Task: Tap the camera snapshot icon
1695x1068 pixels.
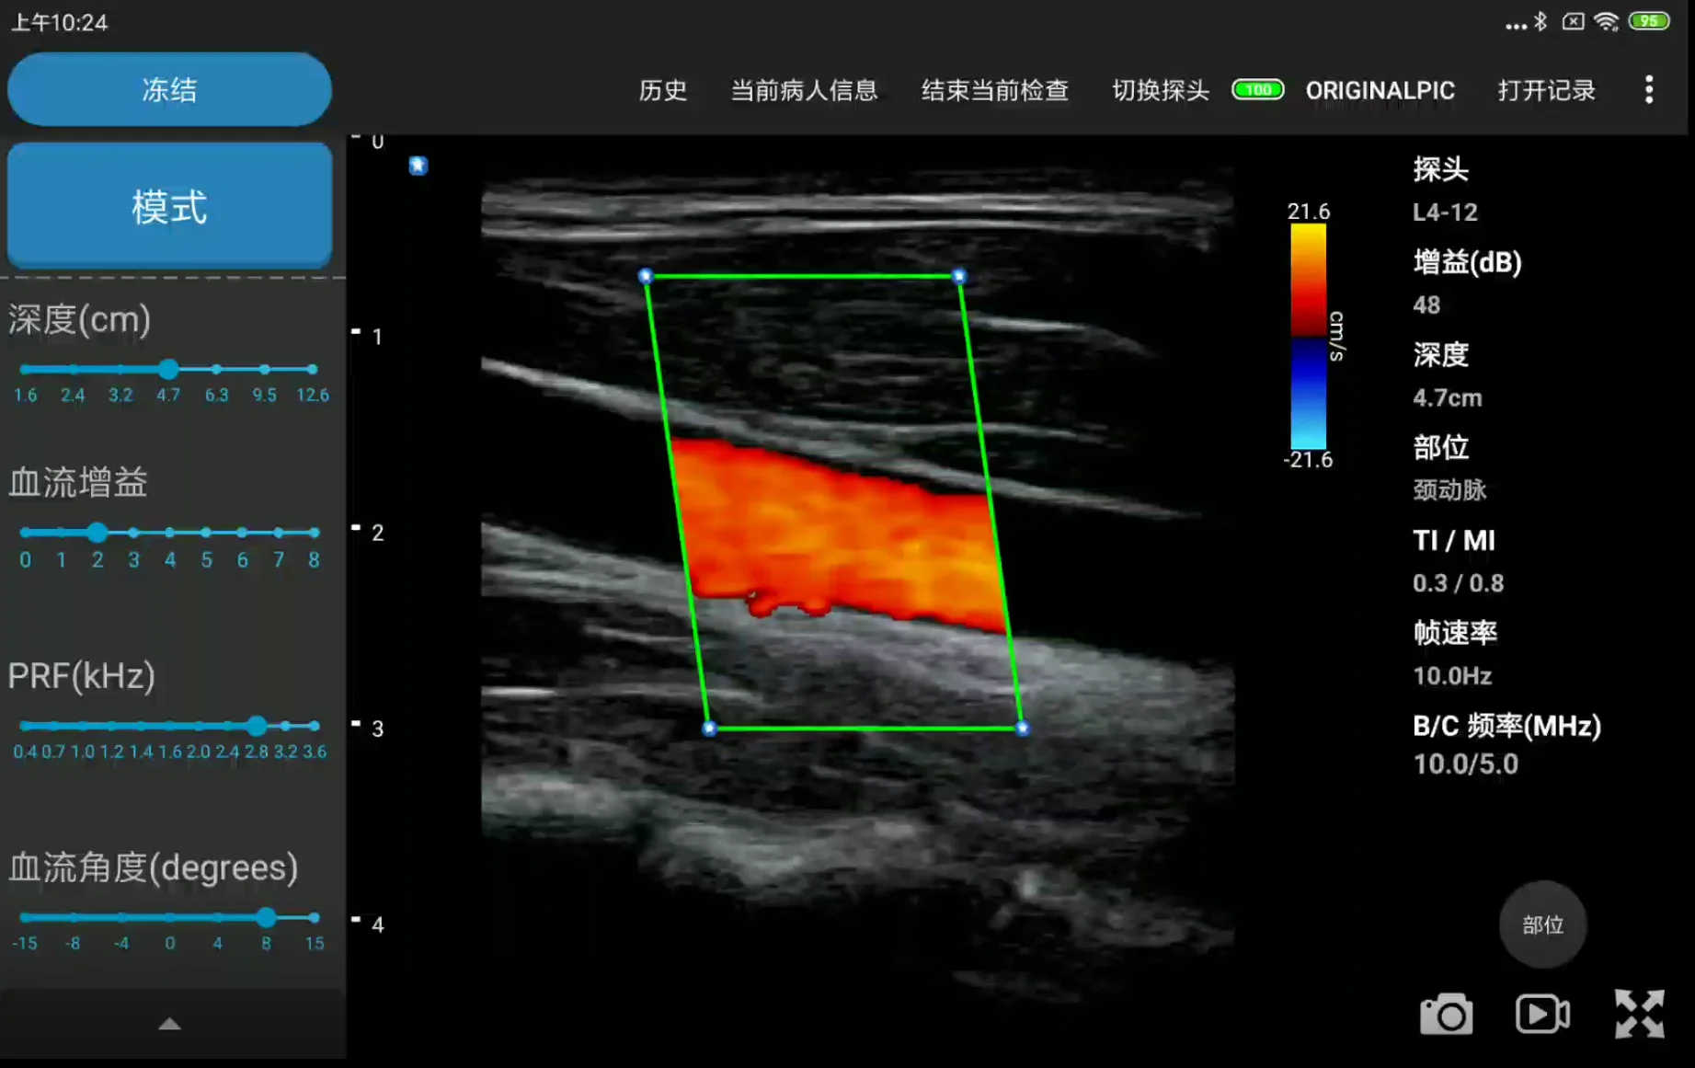Action: click(1446, 1015)
